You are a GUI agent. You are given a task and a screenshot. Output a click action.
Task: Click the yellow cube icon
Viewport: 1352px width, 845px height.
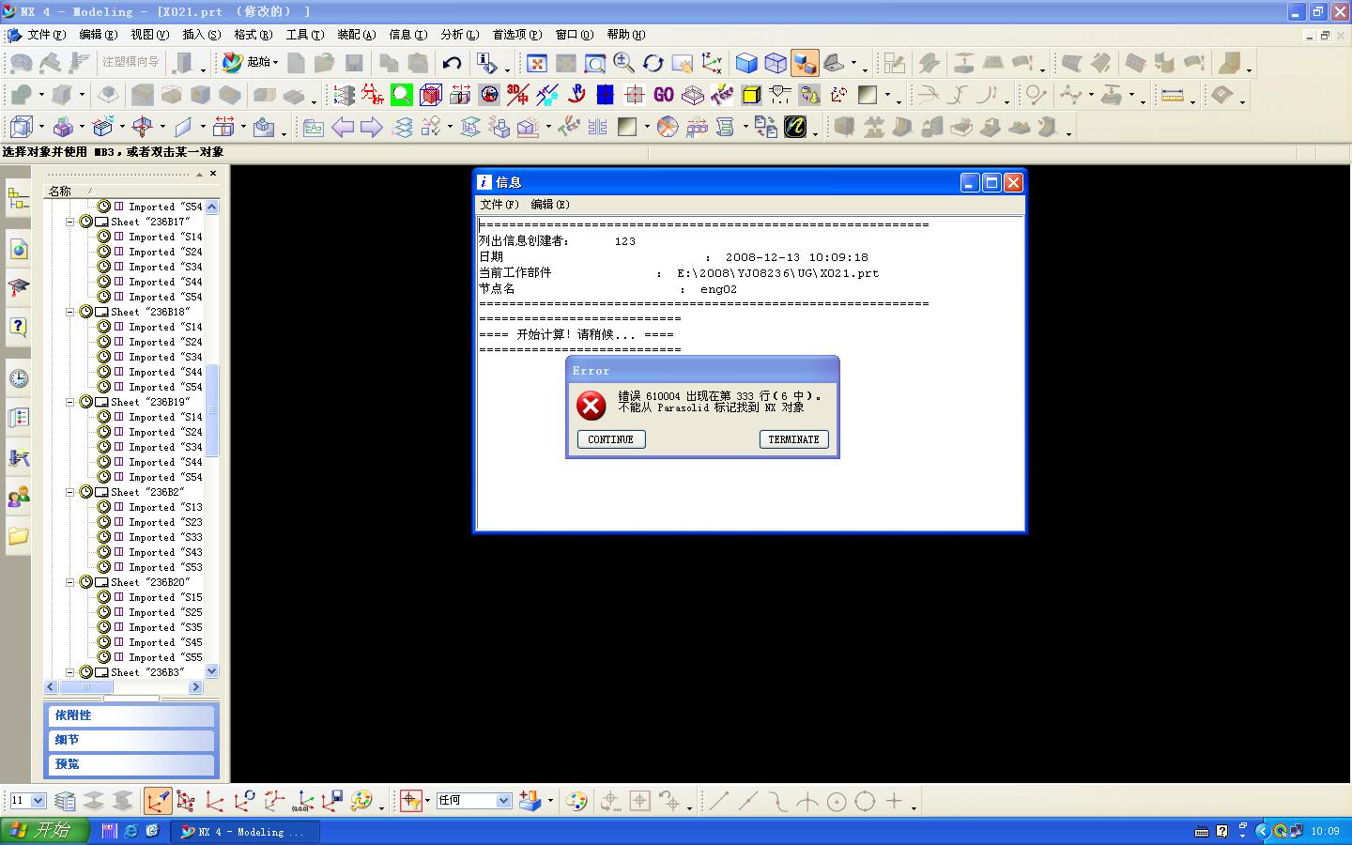click(x=751, y=95)
